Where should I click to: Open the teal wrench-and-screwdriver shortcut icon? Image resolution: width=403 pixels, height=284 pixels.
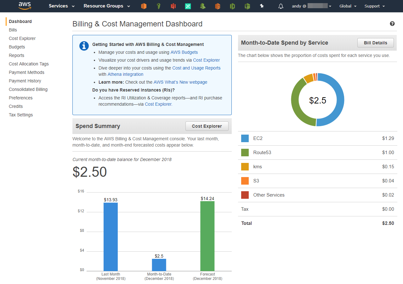click(188, 6)
